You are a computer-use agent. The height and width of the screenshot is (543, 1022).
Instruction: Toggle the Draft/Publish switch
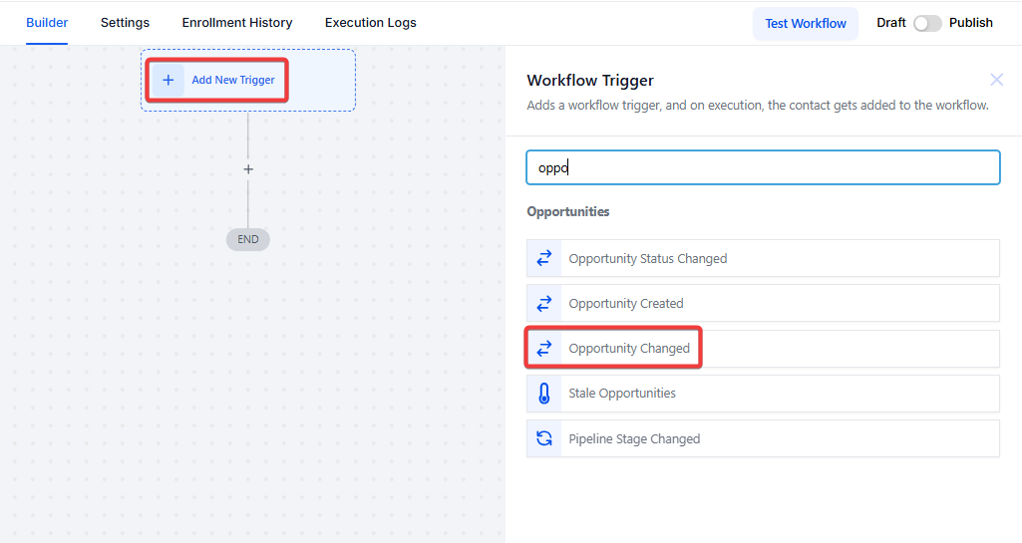(927, 23)
